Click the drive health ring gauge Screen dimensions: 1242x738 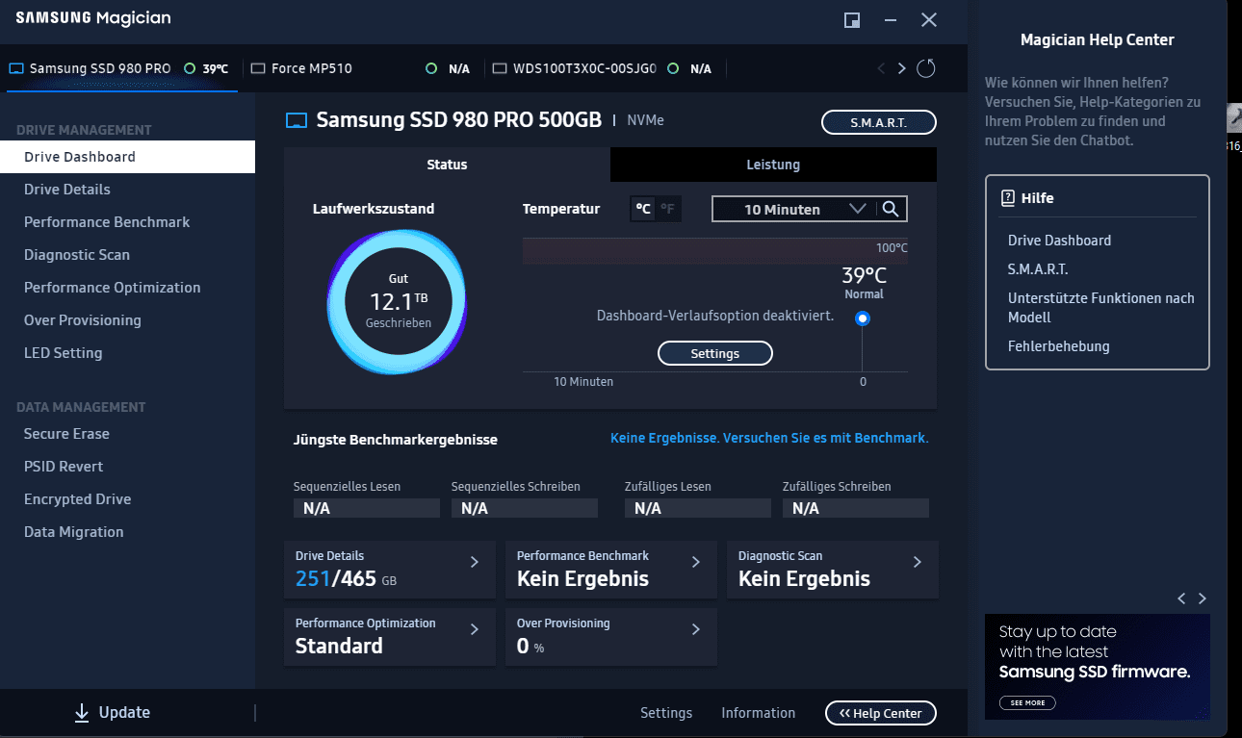point(397,302)
